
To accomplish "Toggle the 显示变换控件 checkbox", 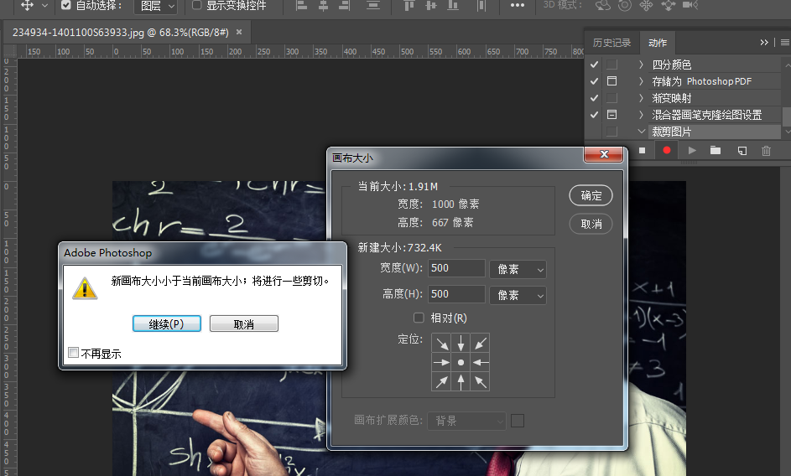I will click(196, 5).
